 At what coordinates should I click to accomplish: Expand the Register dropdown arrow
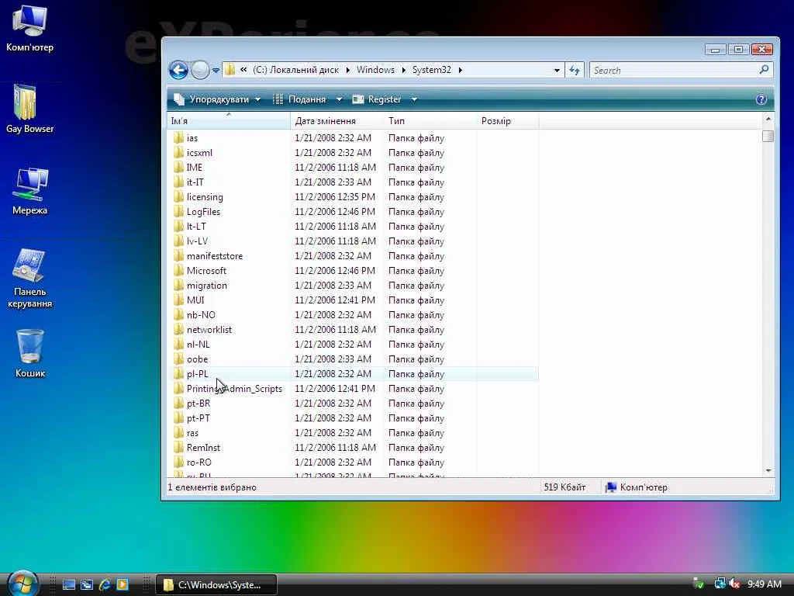coord(414,99)
